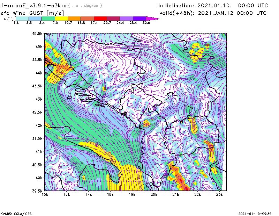Click the valid date 2021.JAN.12

pos(216,13)
